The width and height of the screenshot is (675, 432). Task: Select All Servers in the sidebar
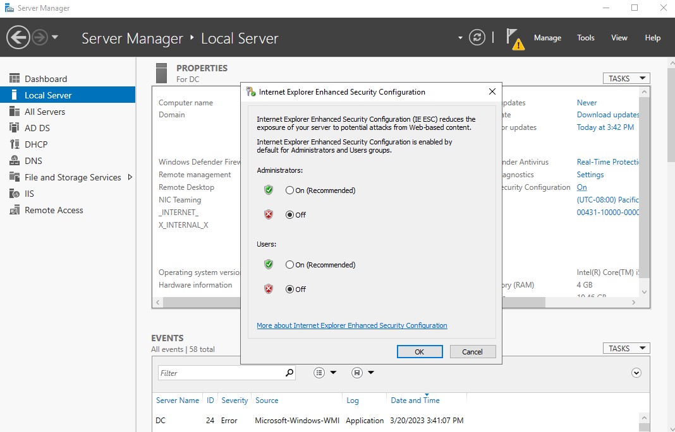[x=68, y=112]
